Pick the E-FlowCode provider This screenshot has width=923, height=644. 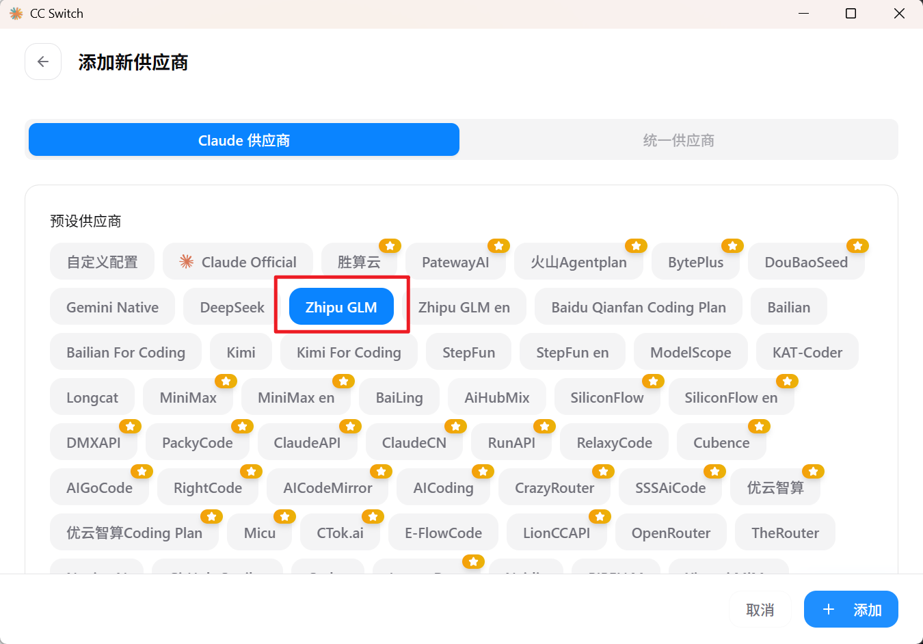tap(443, 533)
